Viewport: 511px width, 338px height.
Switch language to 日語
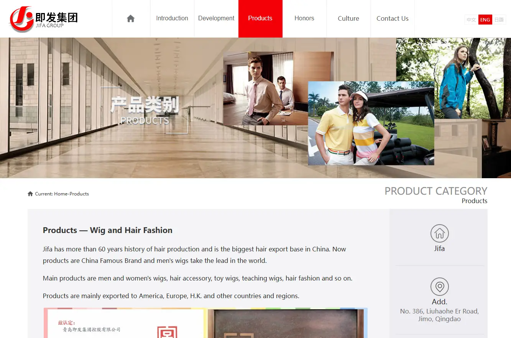click(499, 20)
